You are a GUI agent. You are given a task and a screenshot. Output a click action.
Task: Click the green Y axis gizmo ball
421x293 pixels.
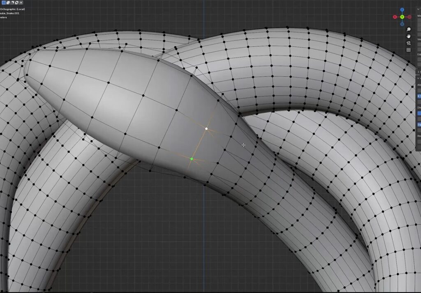402,17
